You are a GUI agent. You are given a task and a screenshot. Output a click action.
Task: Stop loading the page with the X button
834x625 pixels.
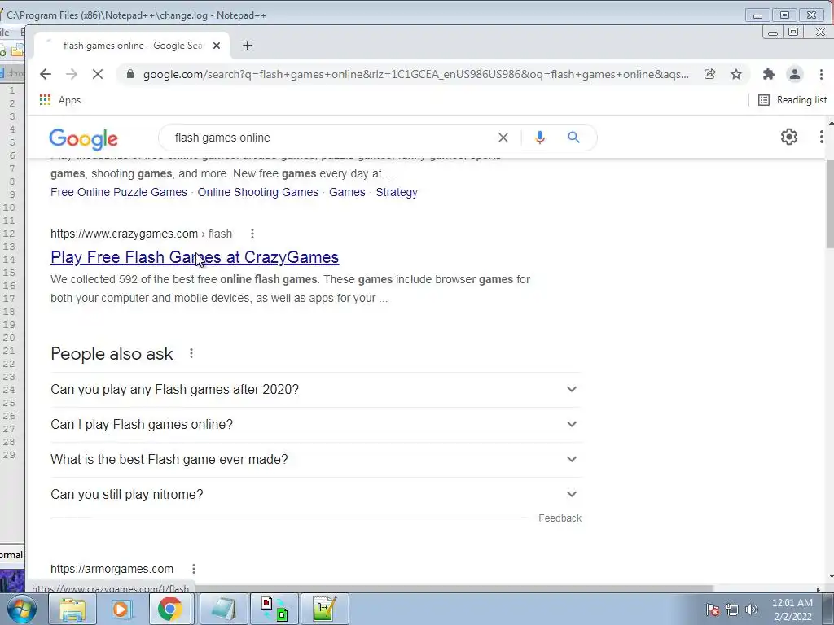98,74
